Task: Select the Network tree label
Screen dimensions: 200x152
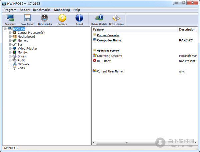Action: click(23, 64)
